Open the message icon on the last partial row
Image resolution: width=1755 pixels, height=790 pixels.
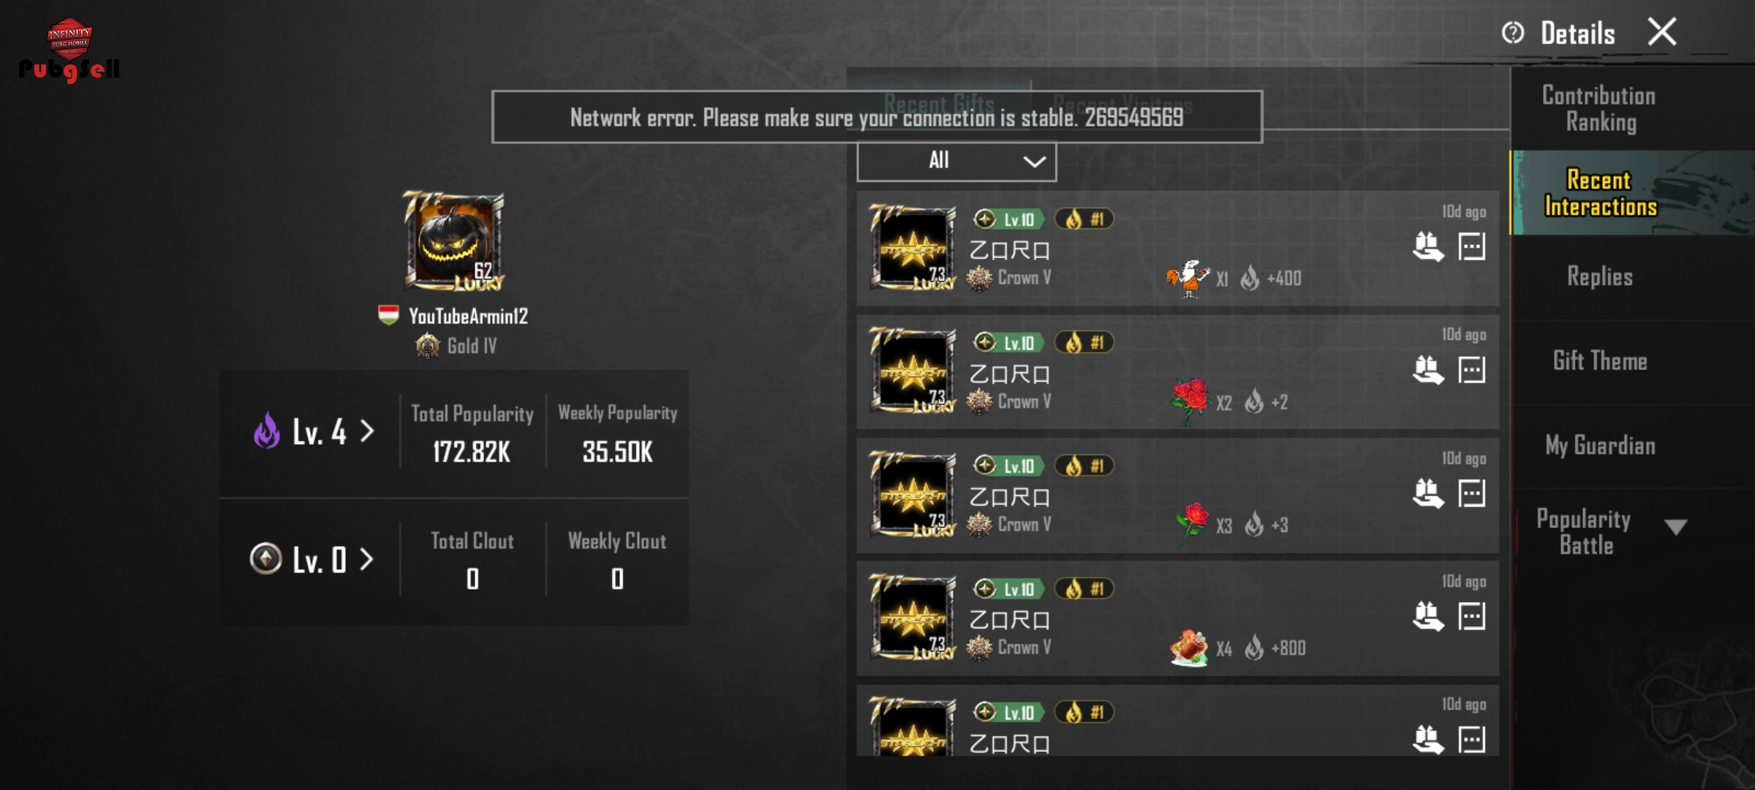click(1471, 739)
